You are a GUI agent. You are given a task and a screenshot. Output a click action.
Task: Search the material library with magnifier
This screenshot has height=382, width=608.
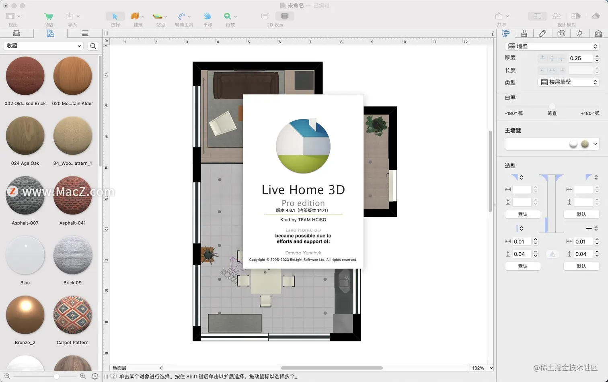(93, 46)
